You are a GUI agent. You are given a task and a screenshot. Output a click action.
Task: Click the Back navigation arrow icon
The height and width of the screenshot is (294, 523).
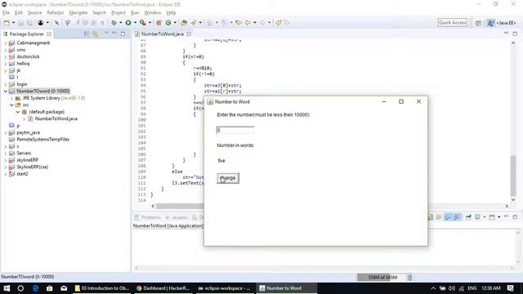point(248,23)
